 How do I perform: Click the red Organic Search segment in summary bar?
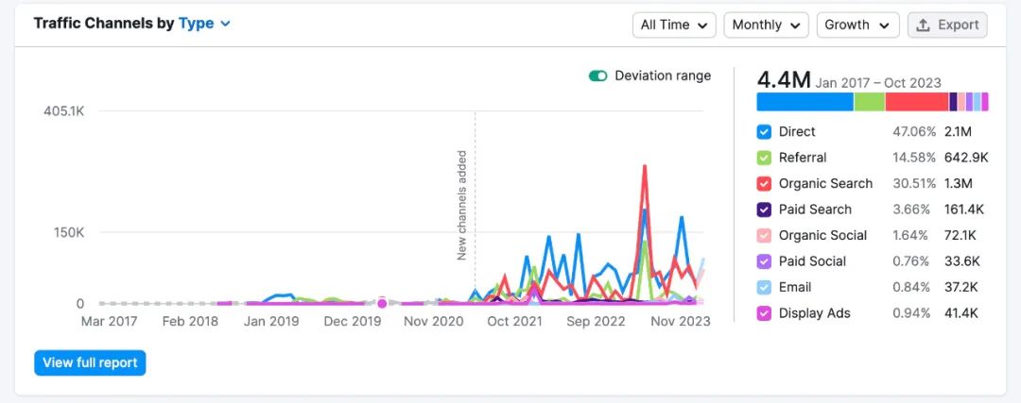(917, 101)
